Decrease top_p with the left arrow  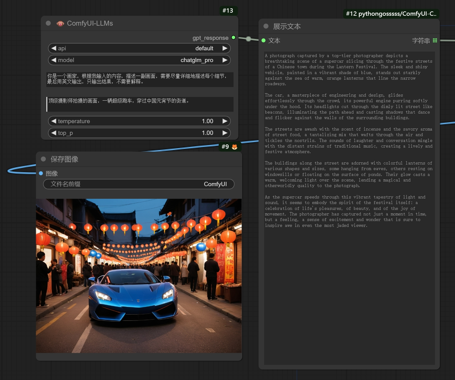[54, 133]
